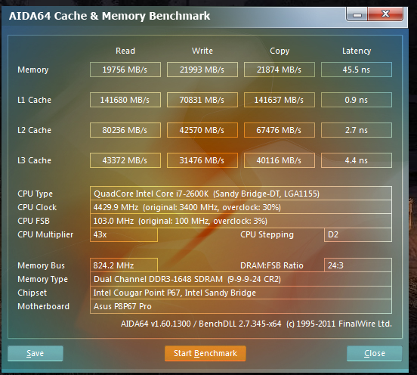Select Memory Copy value 21874 MB/s
417x375 pixels.
[x=280, y=70]
